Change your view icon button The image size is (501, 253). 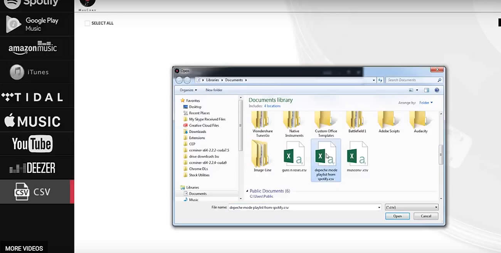[411, 90]
